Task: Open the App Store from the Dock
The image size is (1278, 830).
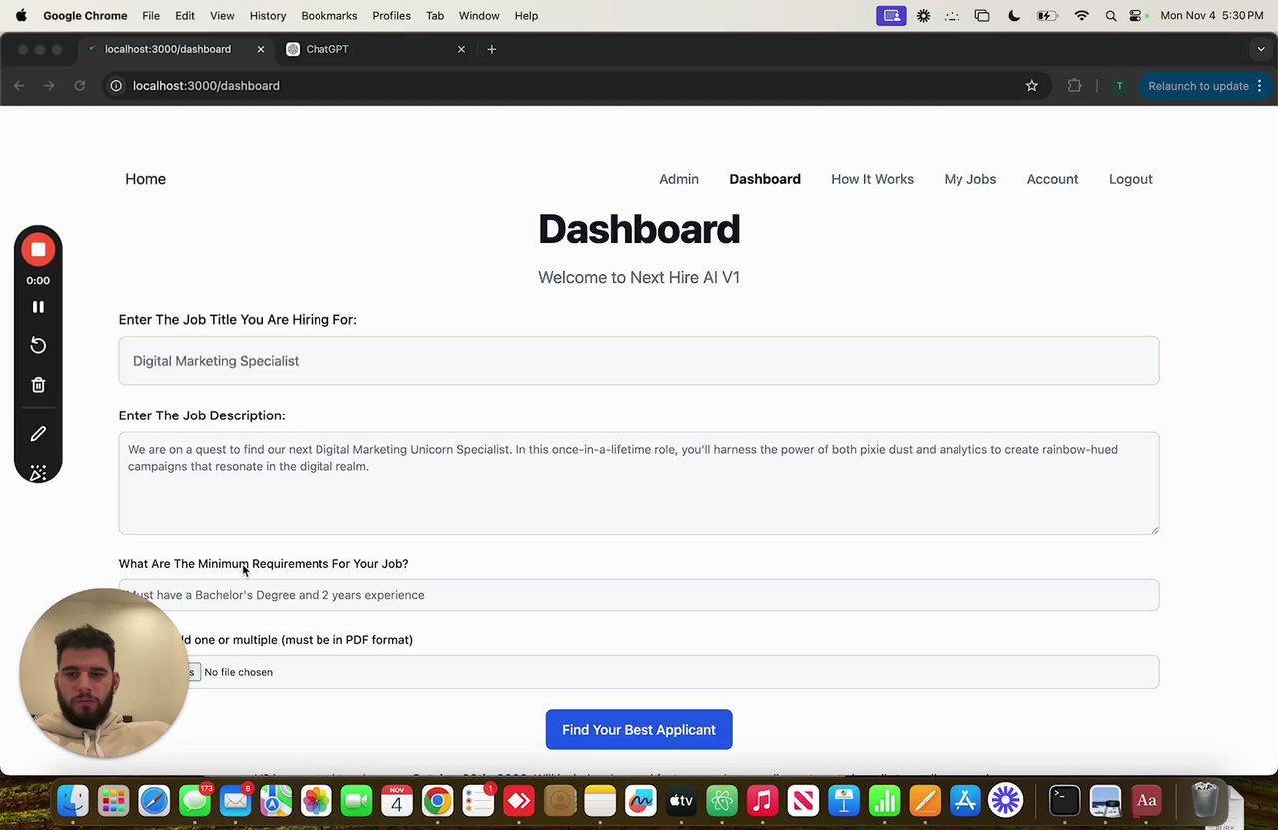Action: click(965, 800)
